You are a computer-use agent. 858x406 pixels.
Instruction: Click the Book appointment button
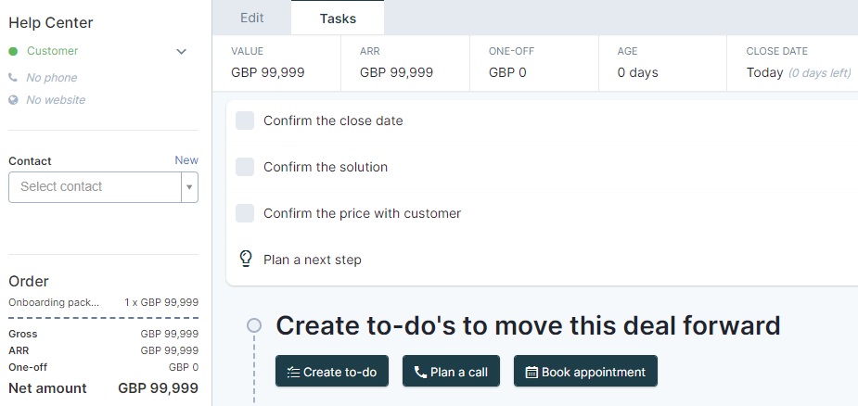(585, 371)
